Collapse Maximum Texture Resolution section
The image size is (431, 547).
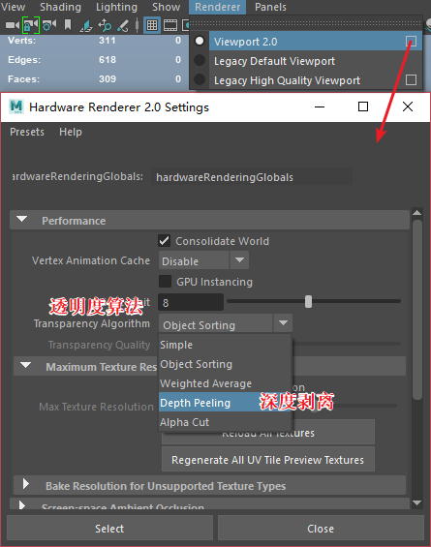[x=25, y=365]
